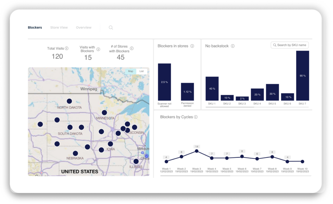This screenshot has width=333, height=204.
Task: Switch to the Store View tab
Action: click(59, 28)
